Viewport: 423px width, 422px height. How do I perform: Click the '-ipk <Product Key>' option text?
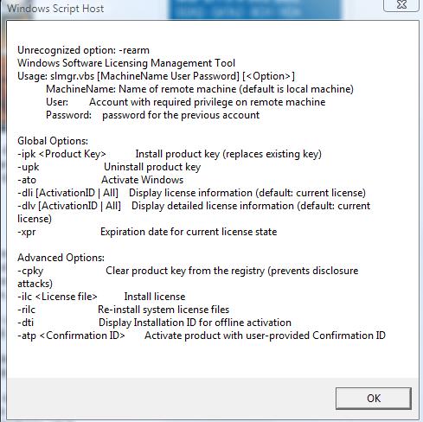point(61,154)
